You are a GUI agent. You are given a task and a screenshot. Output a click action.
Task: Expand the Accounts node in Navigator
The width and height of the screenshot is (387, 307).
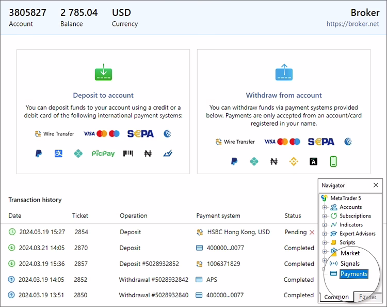tap(325, 207)
